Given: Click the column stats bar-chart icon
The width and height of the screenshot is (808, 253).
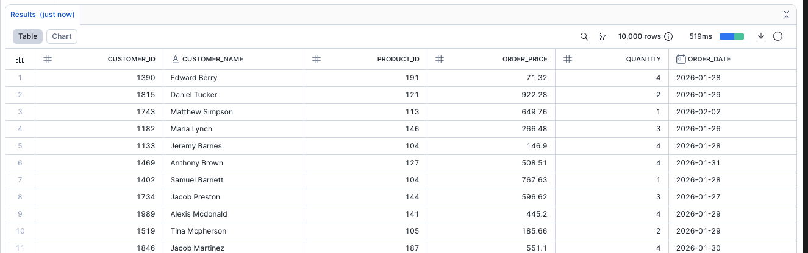Looking at the screenshot, I should pos(20,59).
